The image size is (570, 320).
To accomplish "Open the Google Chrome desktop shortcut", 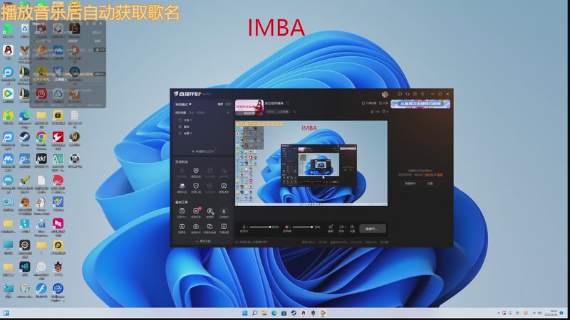I will click(x=41, y=138).
